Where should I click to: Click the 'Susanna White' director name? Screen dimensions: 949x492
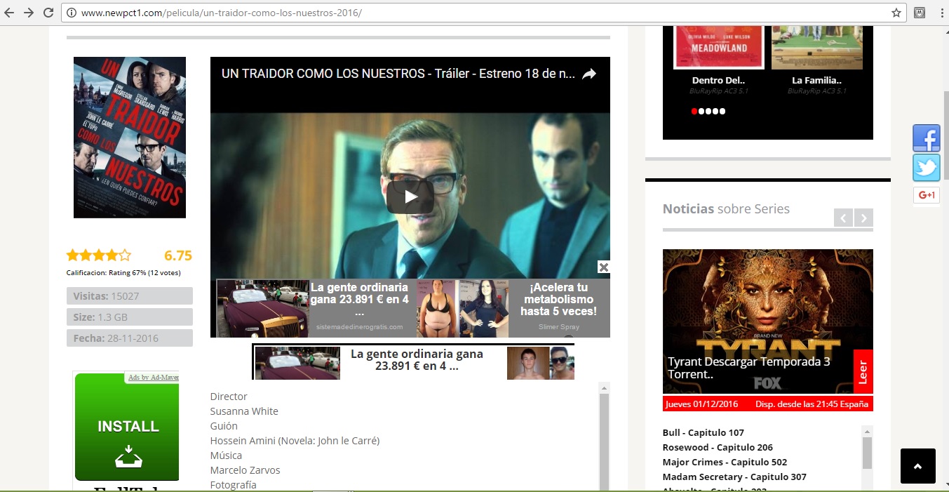244,411
